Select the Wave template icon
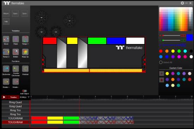The width and height of the screenshot is (194, 129). pos(6,39)
